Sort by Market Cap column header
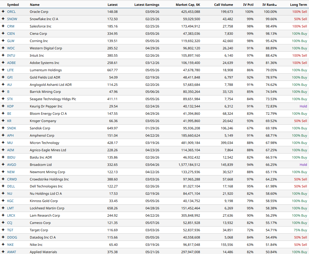This screenshot has height=254, width=309. (188, 5)
